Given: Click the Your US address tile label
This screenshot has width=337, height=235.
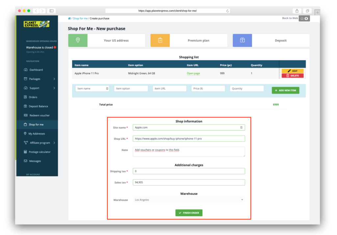Looking at the screenshot, I should 116,40.
